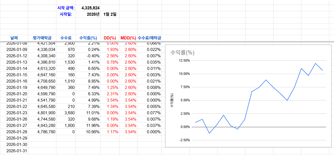Click the date cell 2026-01-28
Screen dimensions: 334x155
(x=14, y=132)
